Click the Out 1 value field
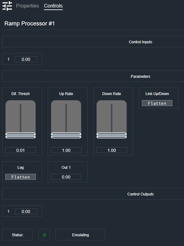The width and height of the screenshot is (184, 246). 66,177
